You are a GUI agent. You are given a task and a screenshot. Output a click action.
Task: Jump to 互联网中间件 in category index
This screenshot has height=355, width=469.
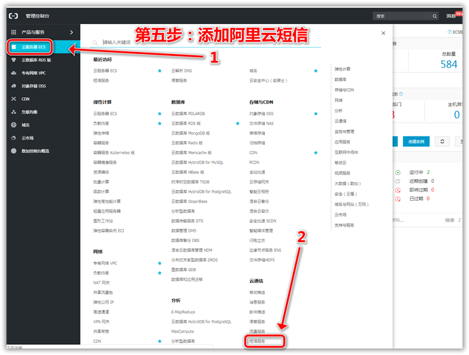point(346,152)
